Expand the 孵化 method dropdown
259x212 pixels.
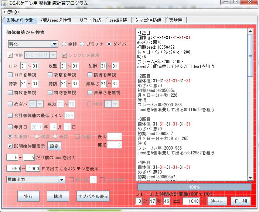pyautogui.click(x=55, y=44)
